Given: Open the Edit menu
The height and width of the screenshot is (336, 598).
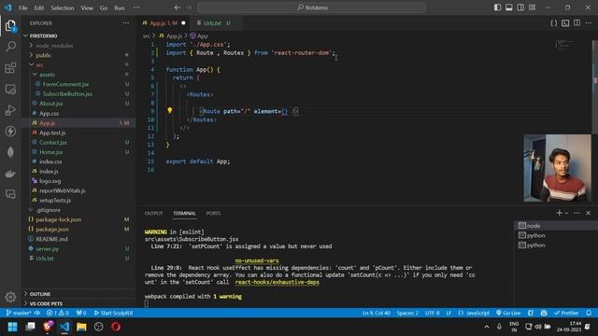Looking at the screenshot, I should pos(39,7).
